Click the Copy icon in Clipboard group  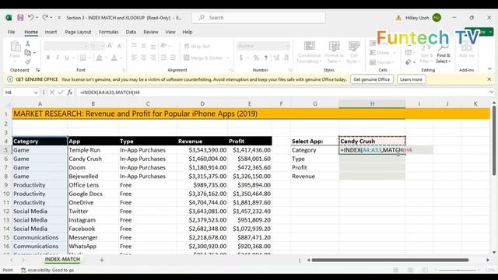tap(28, 52)
